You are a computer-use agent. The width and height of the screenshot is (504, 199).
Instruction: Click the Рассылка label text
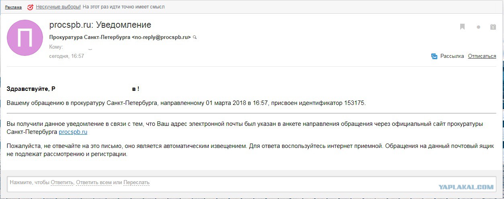click(x=452, y=56)
